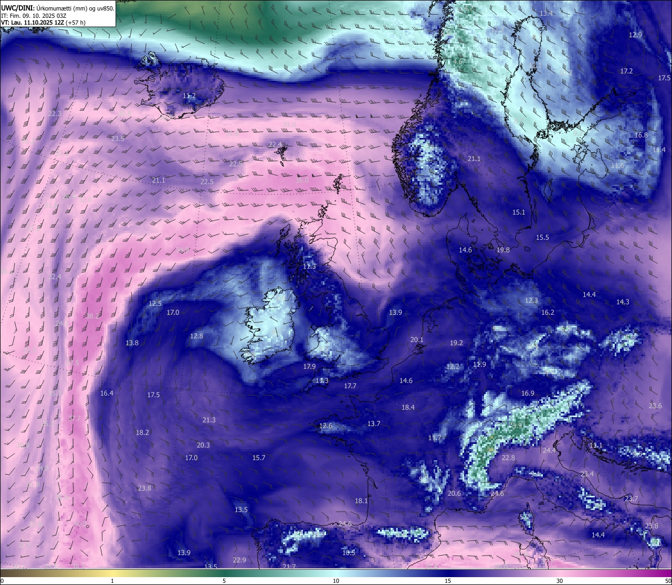Click the 21.7 value at the bottom edge
This screenshot has height=585, width=672.
pos(289,566)
